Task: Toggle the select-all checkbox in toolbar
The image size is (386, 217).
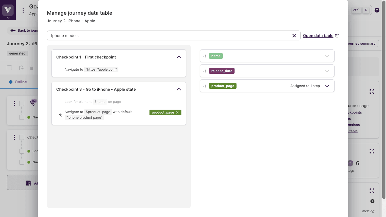Action: pyautogui.click(x=9, y=68)
